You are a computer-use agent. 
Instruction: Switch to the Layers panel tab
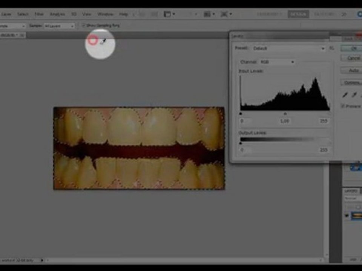(x=351, y=191)
